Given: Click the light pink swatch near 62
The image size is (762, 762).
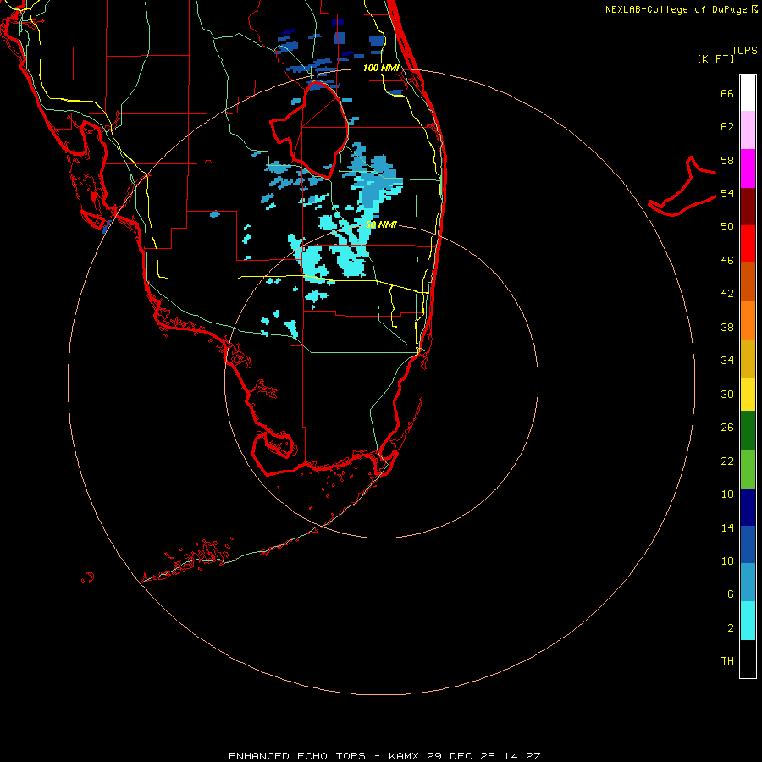Looking at the screenshot, I should click(748, 130).
